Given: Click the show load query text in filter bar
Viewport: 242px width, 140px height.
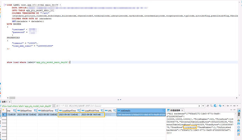Looking at the screenshot, I should tap(26, 106).
